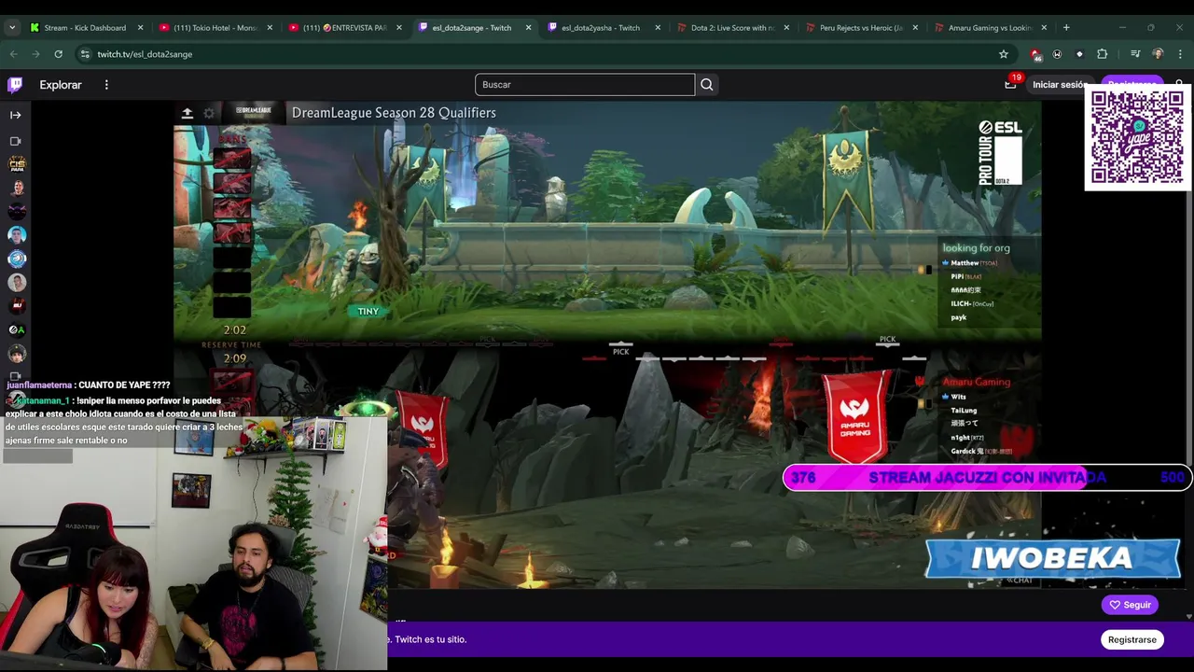The image size is (1194, 672).
Task: Expand the Twitch sidebar with arrow icon
Action: click(x=15, y=115)
